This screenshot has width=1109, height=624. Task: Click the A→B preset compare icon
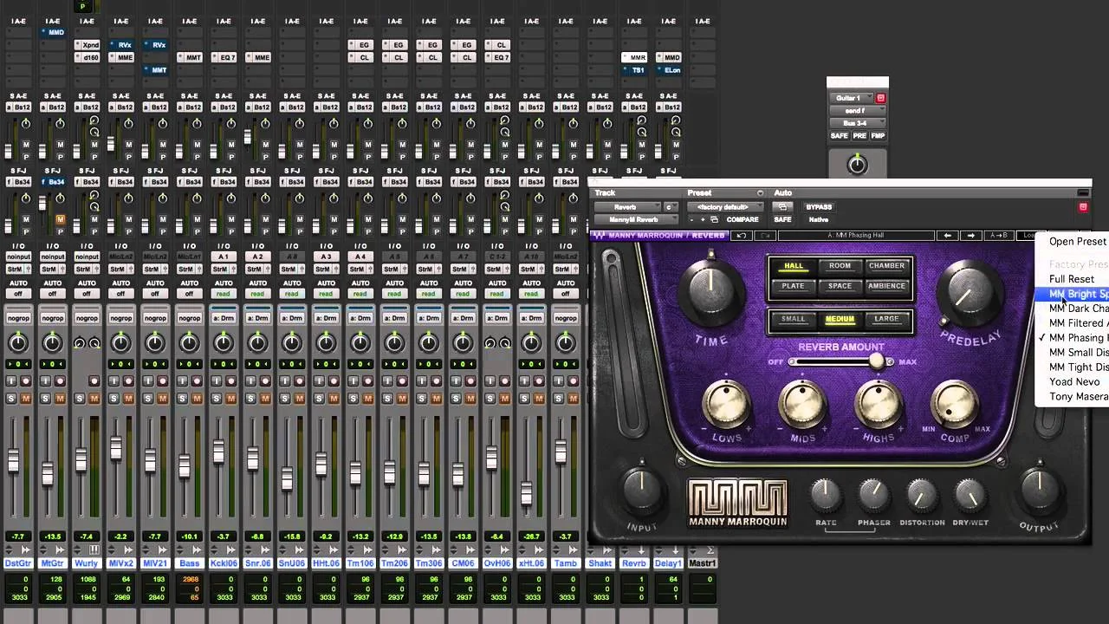tap(999, 235)
